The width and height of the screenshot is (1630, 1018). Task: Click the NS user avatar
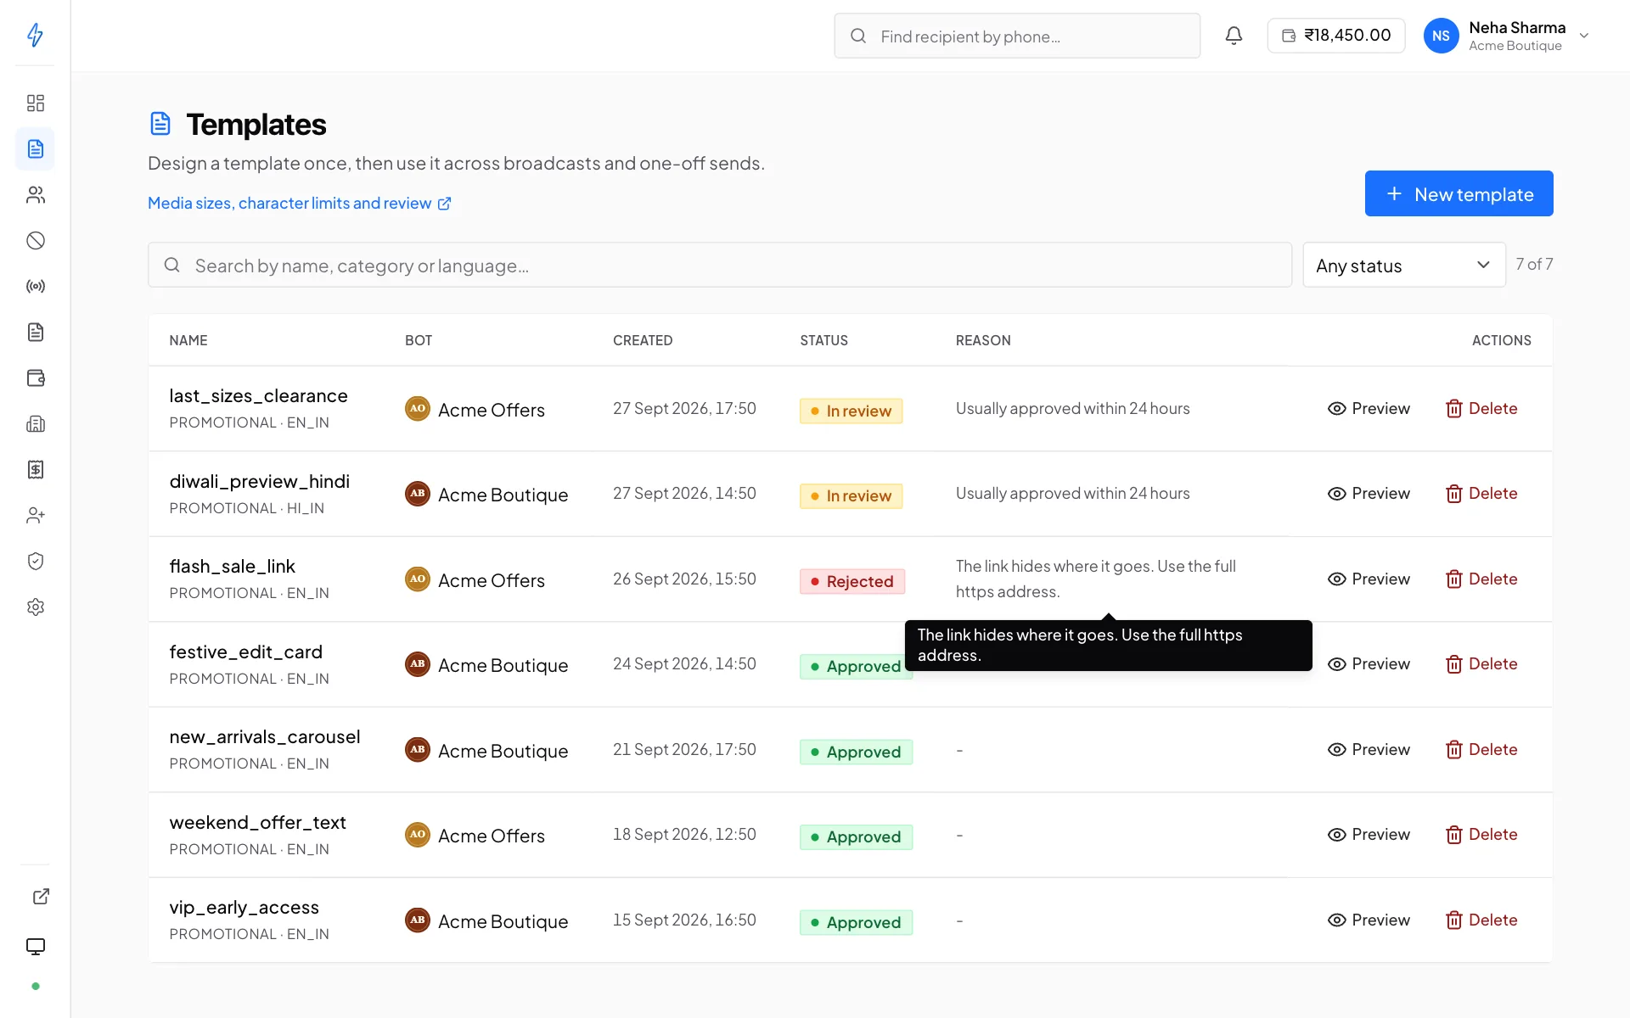click(x=1441, y=36)
